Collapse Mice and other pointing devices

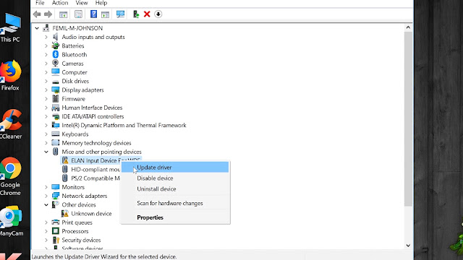click(46, 152)
